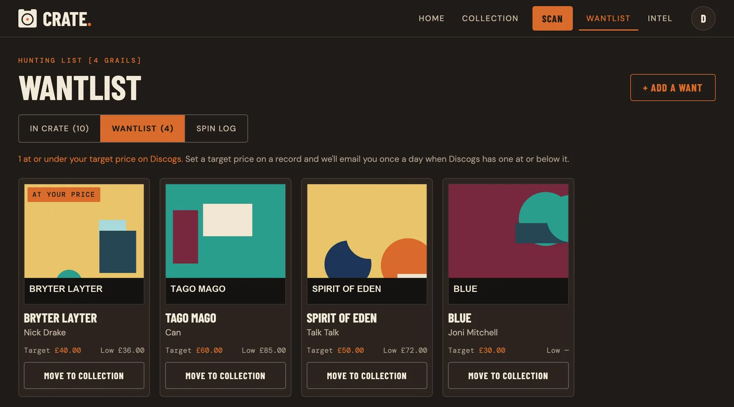Click artist name Joni Mitchell
Viewport: 734px width, 407px height.
pyautogui.click(x=473, y=332)
